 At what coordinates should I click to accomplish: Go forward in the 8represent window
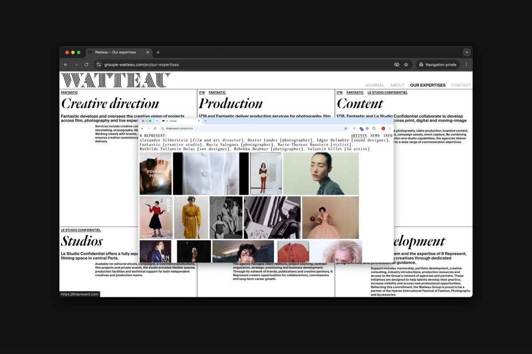tap(149, 128)
